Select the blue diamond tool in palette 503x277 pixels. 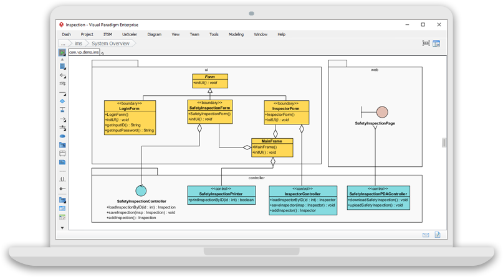click(62, 101)
